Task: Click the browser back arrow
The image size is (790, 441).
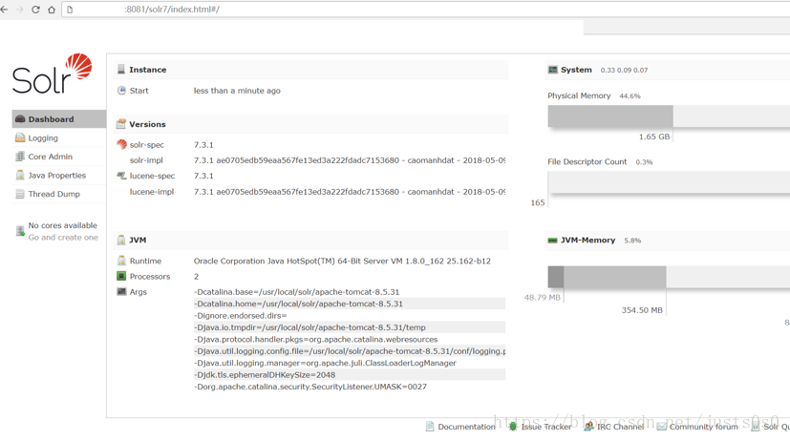Action: click(x=4, y=10)
